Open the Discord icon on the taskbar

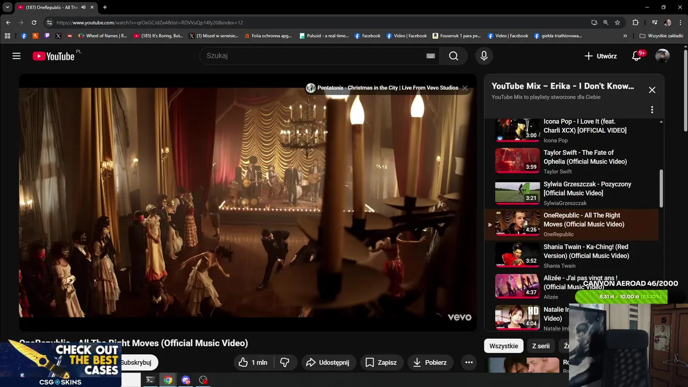point(185,380)
